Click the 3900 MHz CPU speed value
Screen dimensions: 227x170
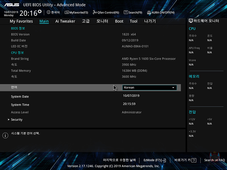[129, 65]
